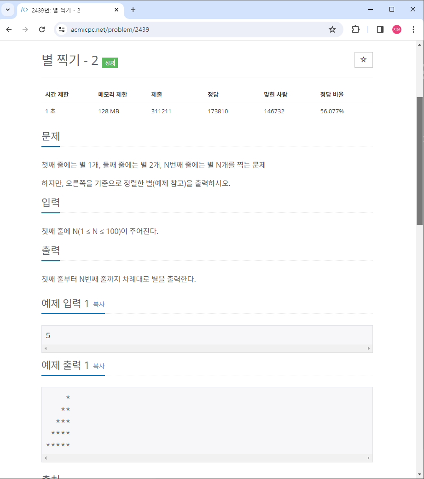Click the 입력 section heading
The width and height of the screenshot is (424, 479).
click(51, 203)
